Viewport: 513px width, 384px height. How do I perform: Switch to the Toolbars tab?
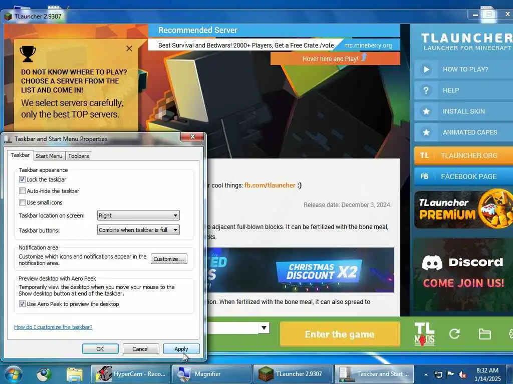click(79, 156)
